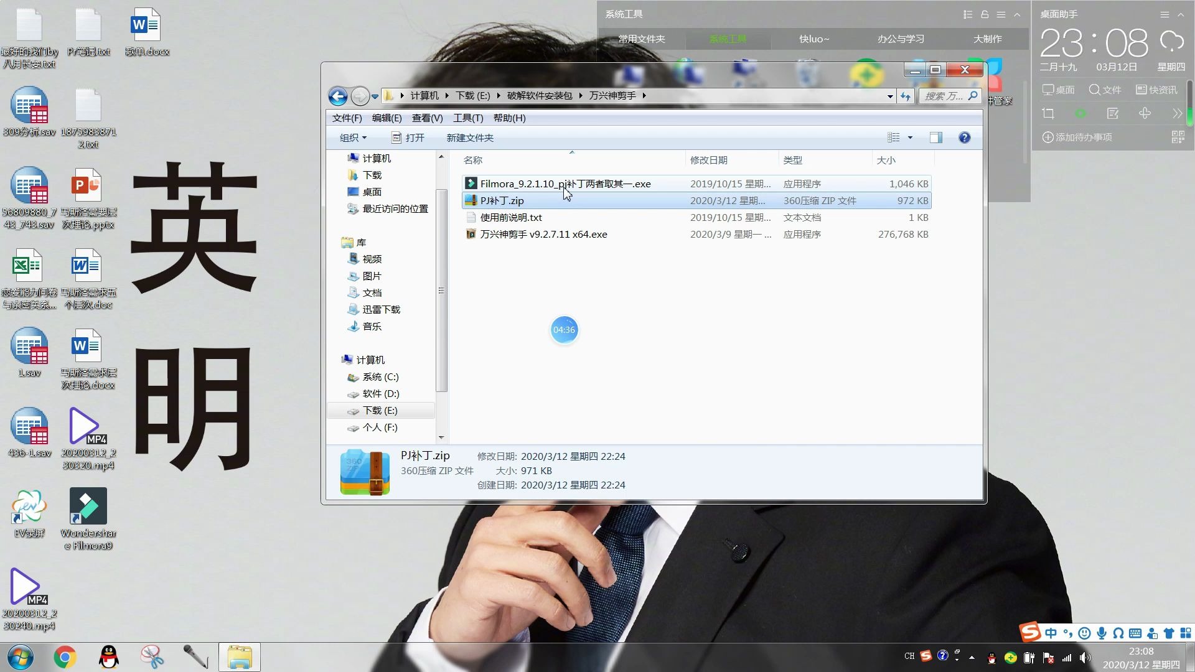Click 破解软件安装包 in the address breadcrumb
The width and height of the screenshot is (1195, 672).
[x=540, y=96]
